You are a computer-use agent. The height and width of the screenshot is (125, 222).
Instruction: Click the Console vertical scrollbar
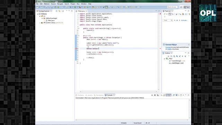[x=189, y=109]
